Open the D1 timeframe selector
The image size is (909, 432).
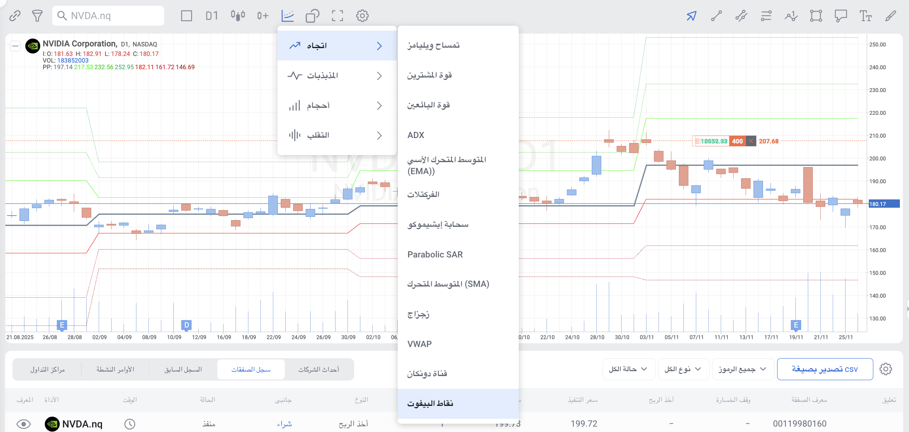(x=211, y=16)
